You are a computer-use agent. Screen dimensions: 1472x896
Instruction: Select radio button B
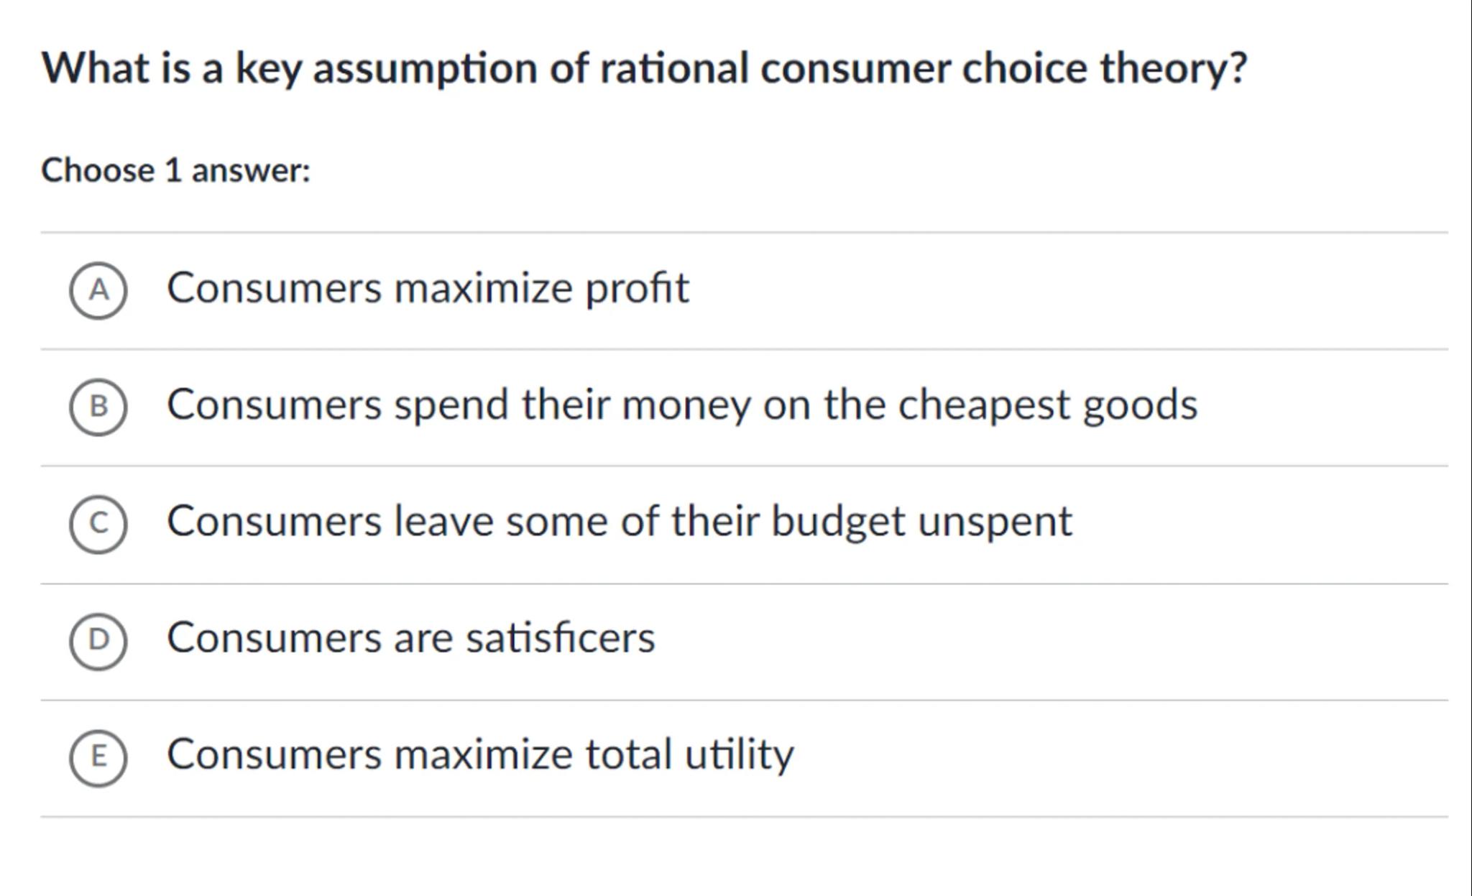(x=98, y=407)
